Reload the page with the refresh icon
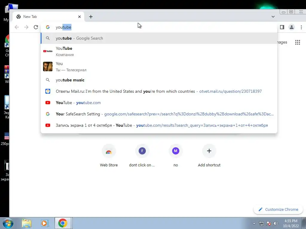The width and height of the screenshot is (306, 229). click(36, 27)
